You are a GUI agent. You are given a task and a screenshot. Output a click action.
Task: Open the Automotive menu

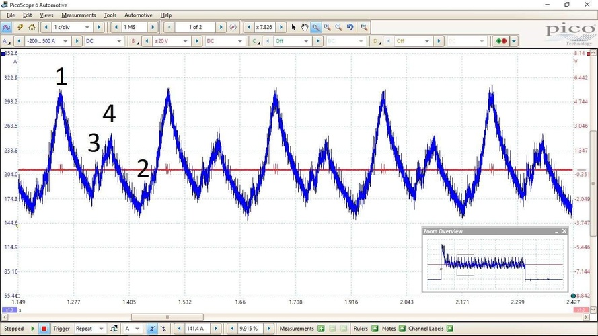(139, 15)
